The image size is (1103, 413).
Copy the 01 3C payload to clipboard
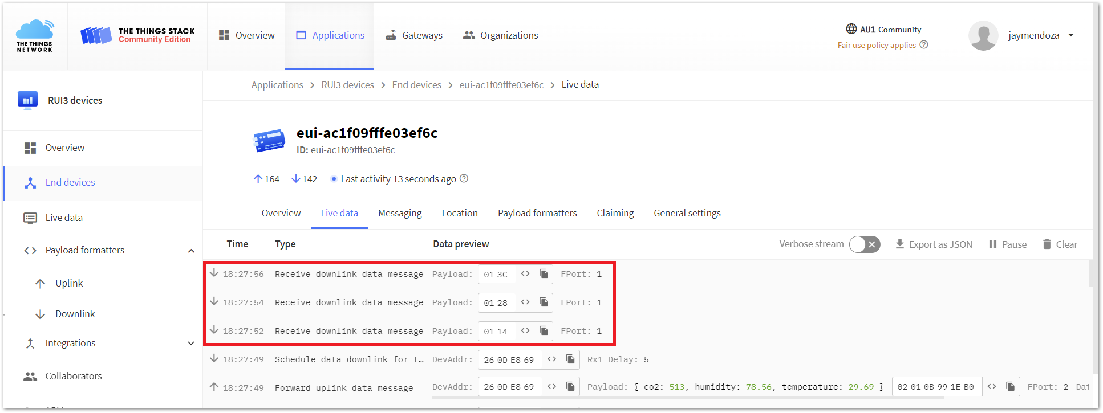click(544, 274)
